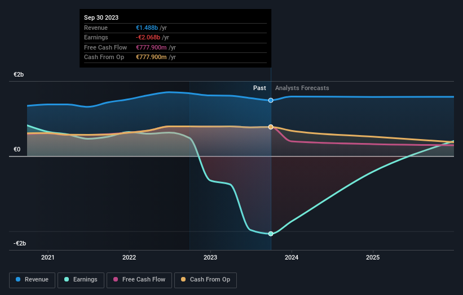
Task: Click the orange €777.900m Cash From Op value
Action: 151,57
